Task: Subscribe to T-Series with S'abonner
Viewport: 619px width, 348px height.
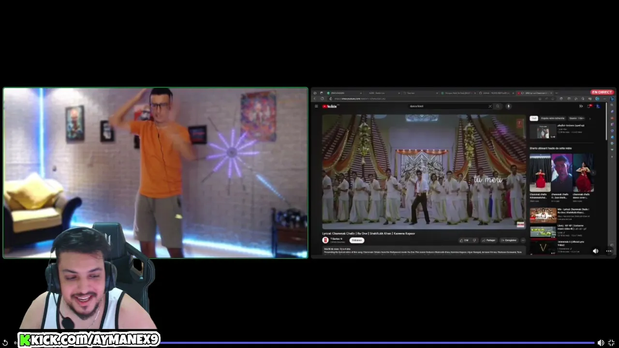Action: pos(357,240)
